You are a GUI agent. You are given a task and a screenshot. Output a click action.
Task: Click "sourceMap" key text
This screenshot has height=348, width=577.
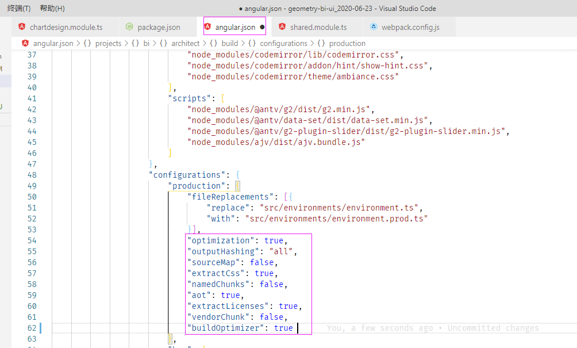tap(213, 262)
